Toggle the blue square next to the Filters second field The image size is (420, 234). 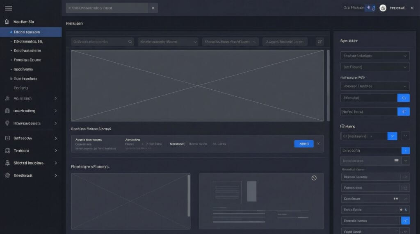[405, 150]
